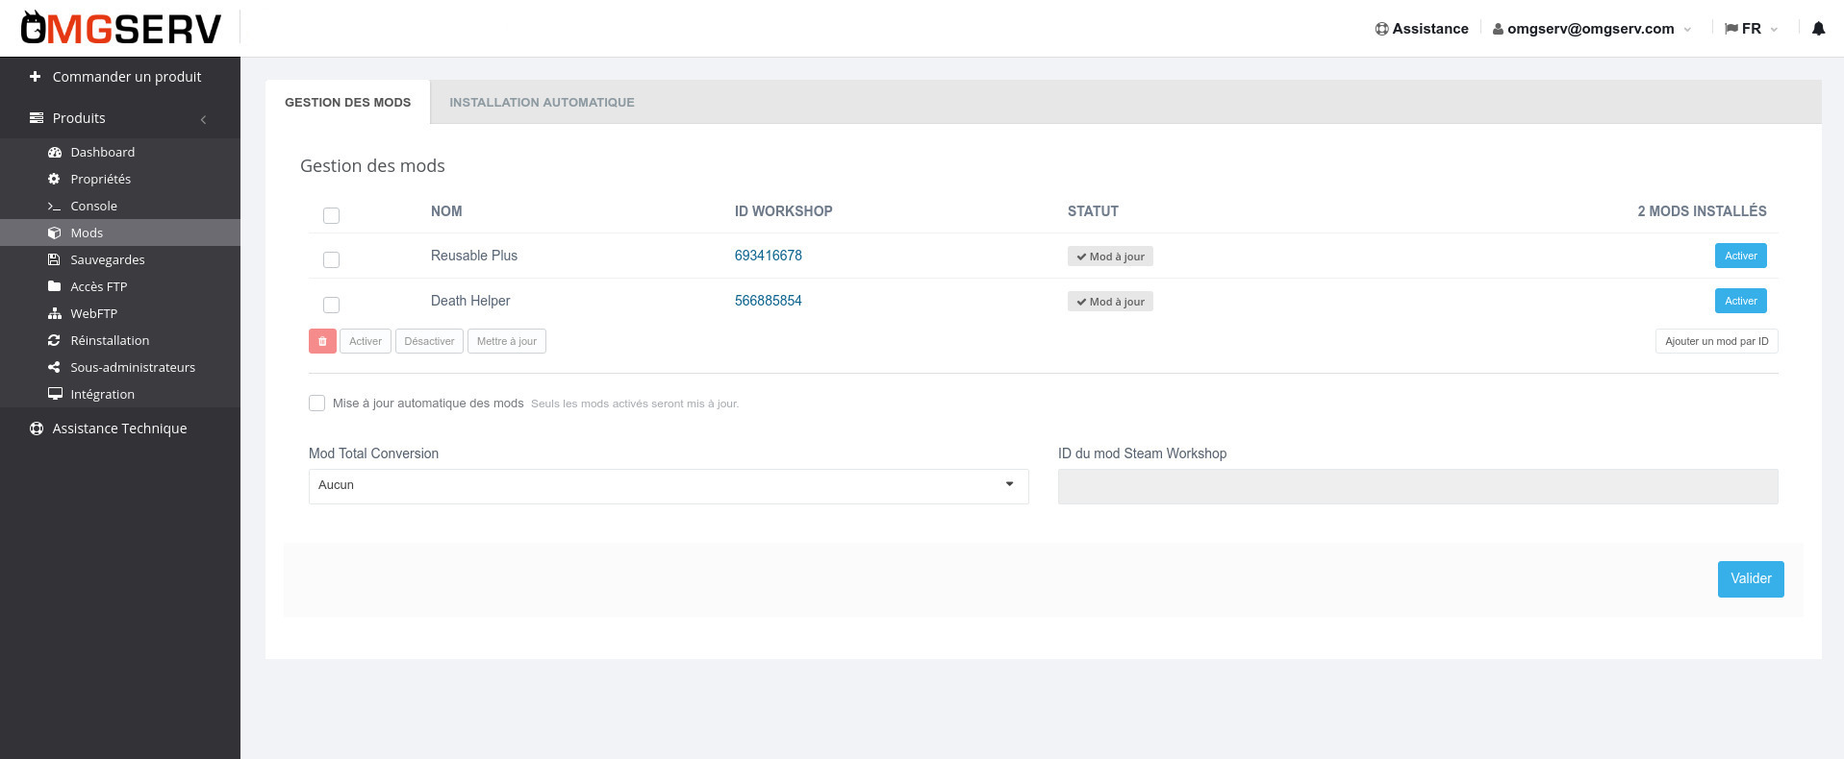Open notifications with the bell icon
The image size is (1844, 759).
tap(1818, 29)
